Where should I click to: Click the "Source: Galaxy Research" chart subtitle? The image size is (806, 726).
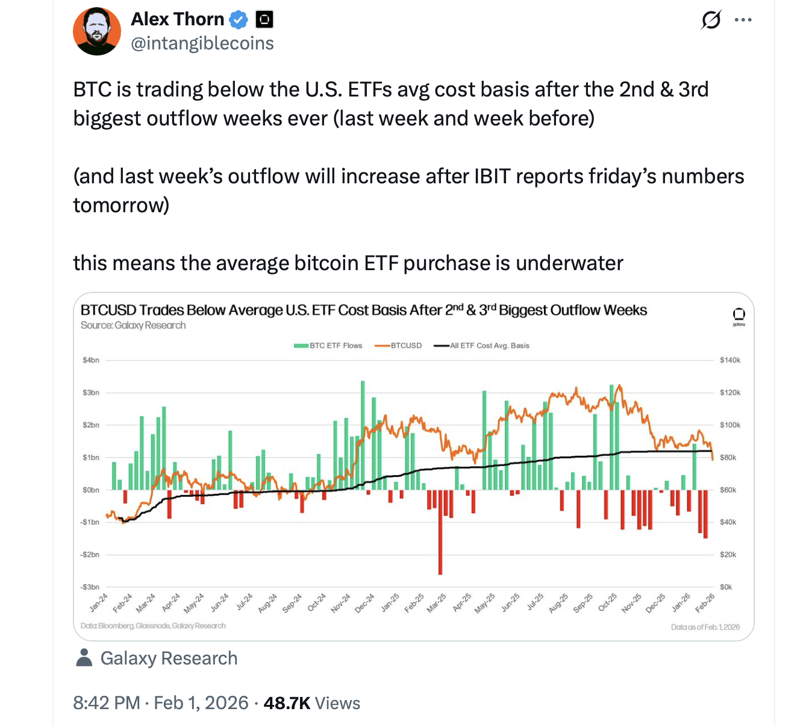(x=133, y=326)
